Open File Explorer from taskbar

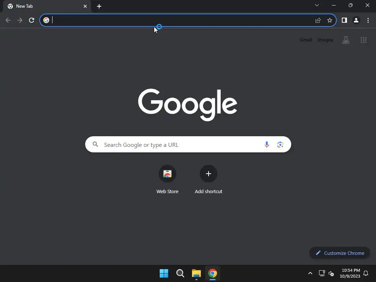[x=196, y=273]
